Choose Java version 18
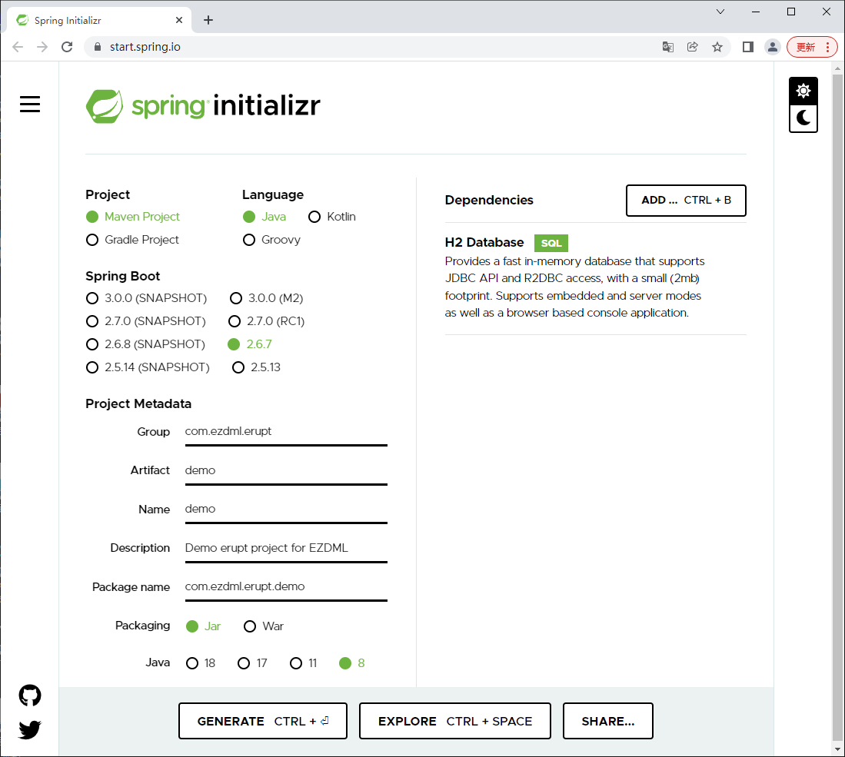This screenshot has height=757, width=845. [201, 663]
